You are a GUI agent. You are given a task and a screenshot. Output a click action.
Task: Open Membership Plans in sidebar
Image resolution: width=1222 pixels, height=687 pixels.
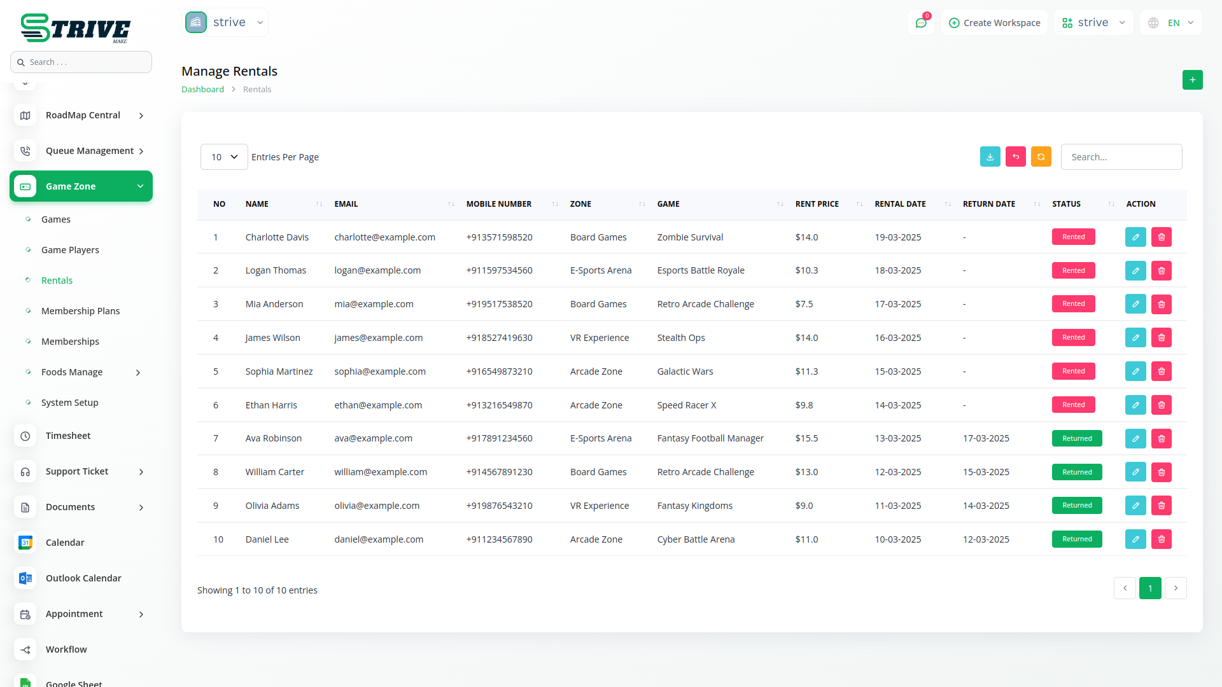[80, 311]
